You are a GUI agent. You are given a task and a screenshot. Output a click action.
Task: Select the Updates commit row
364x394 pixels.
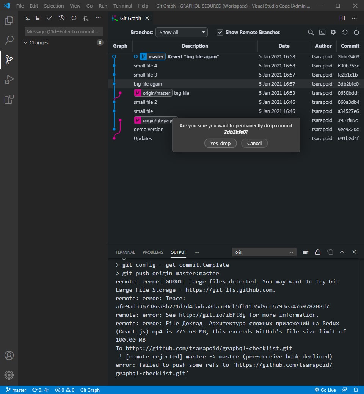click(236, 138)
